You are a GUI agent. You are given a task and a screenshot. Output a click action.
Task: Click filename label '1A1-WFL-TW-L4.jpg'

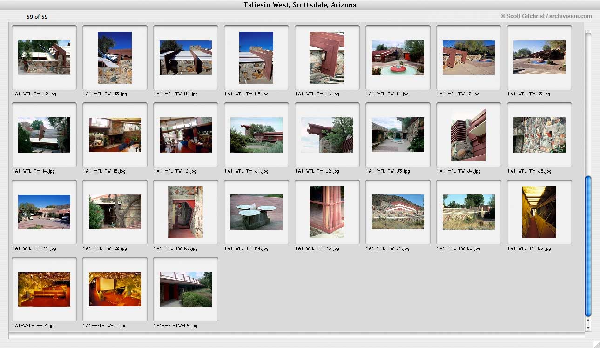tap(34, 326)
